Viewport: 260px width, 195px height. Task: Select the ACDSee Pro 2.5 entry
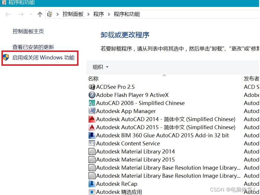(x=115, y=87)
